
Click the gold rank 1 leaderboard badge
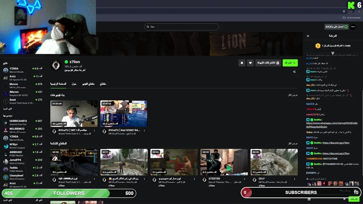(x=318, y=46)
